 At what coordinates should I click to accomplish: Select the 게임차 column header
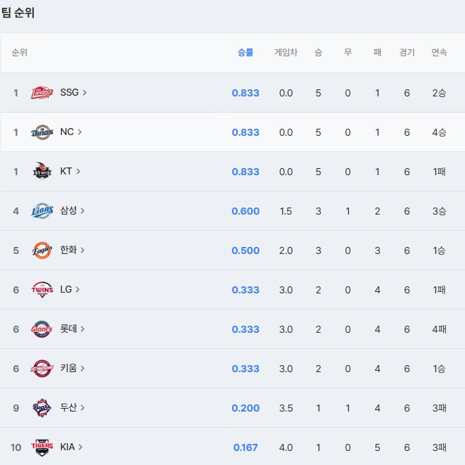coord(286,53)
